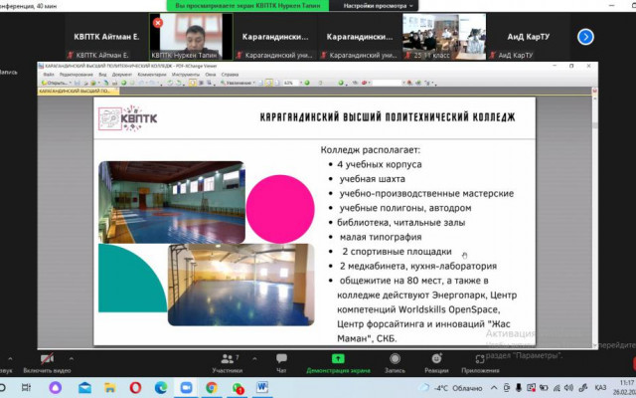Screen dimensions: 636x398
Task: Open the Реакции reactions menu
Action: [x=436, y=362]
